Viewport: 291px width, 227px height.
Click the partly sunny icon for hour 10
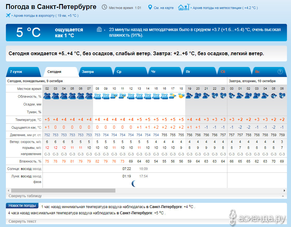(x=114, y=96)
